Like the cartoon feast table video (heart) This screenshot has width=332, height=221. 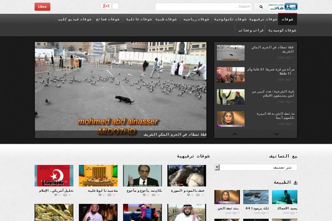tap(100, 195)
